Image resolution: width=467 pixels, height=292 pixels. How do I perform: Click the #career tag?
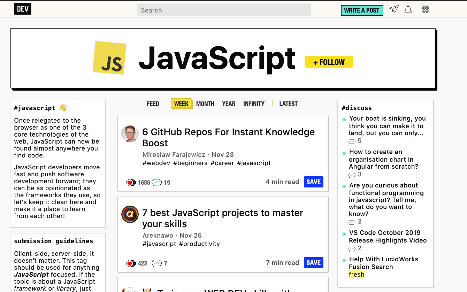[222, 163]
